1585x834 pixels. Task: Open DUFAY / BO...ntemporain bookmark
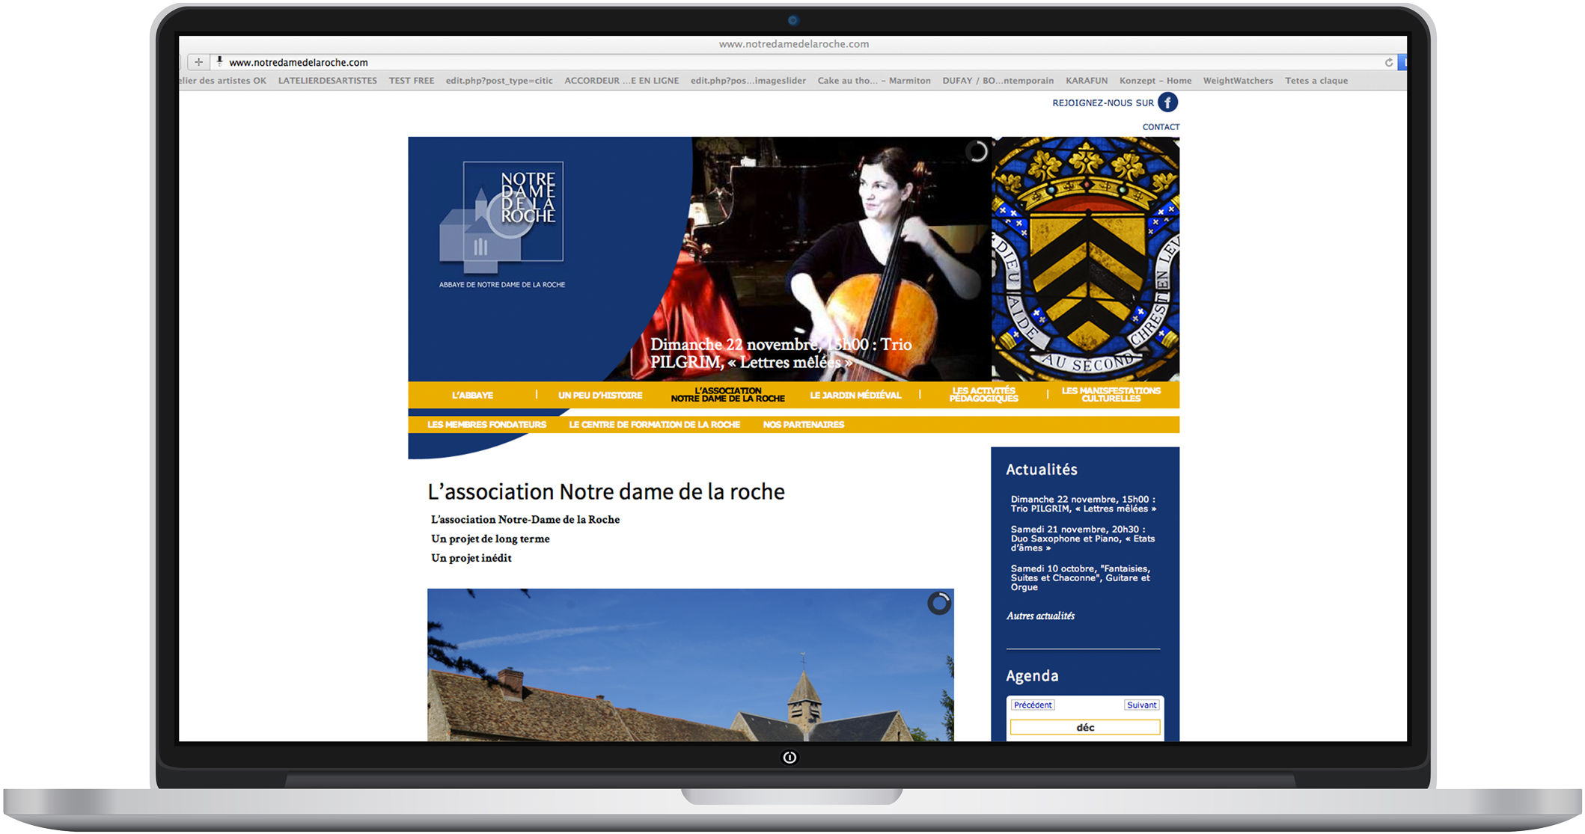[998, 81]
